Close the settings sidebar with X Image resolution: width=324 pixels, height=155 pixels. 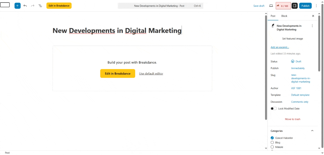tap(313, 16)
